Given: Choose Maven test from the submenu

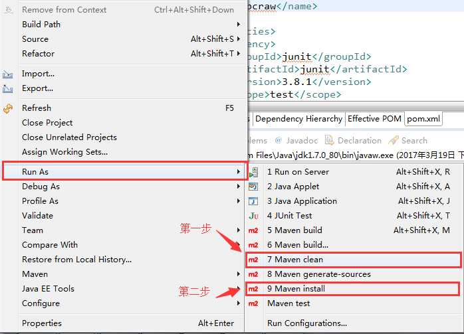Looking at the screenshot, I should point(289,303).
